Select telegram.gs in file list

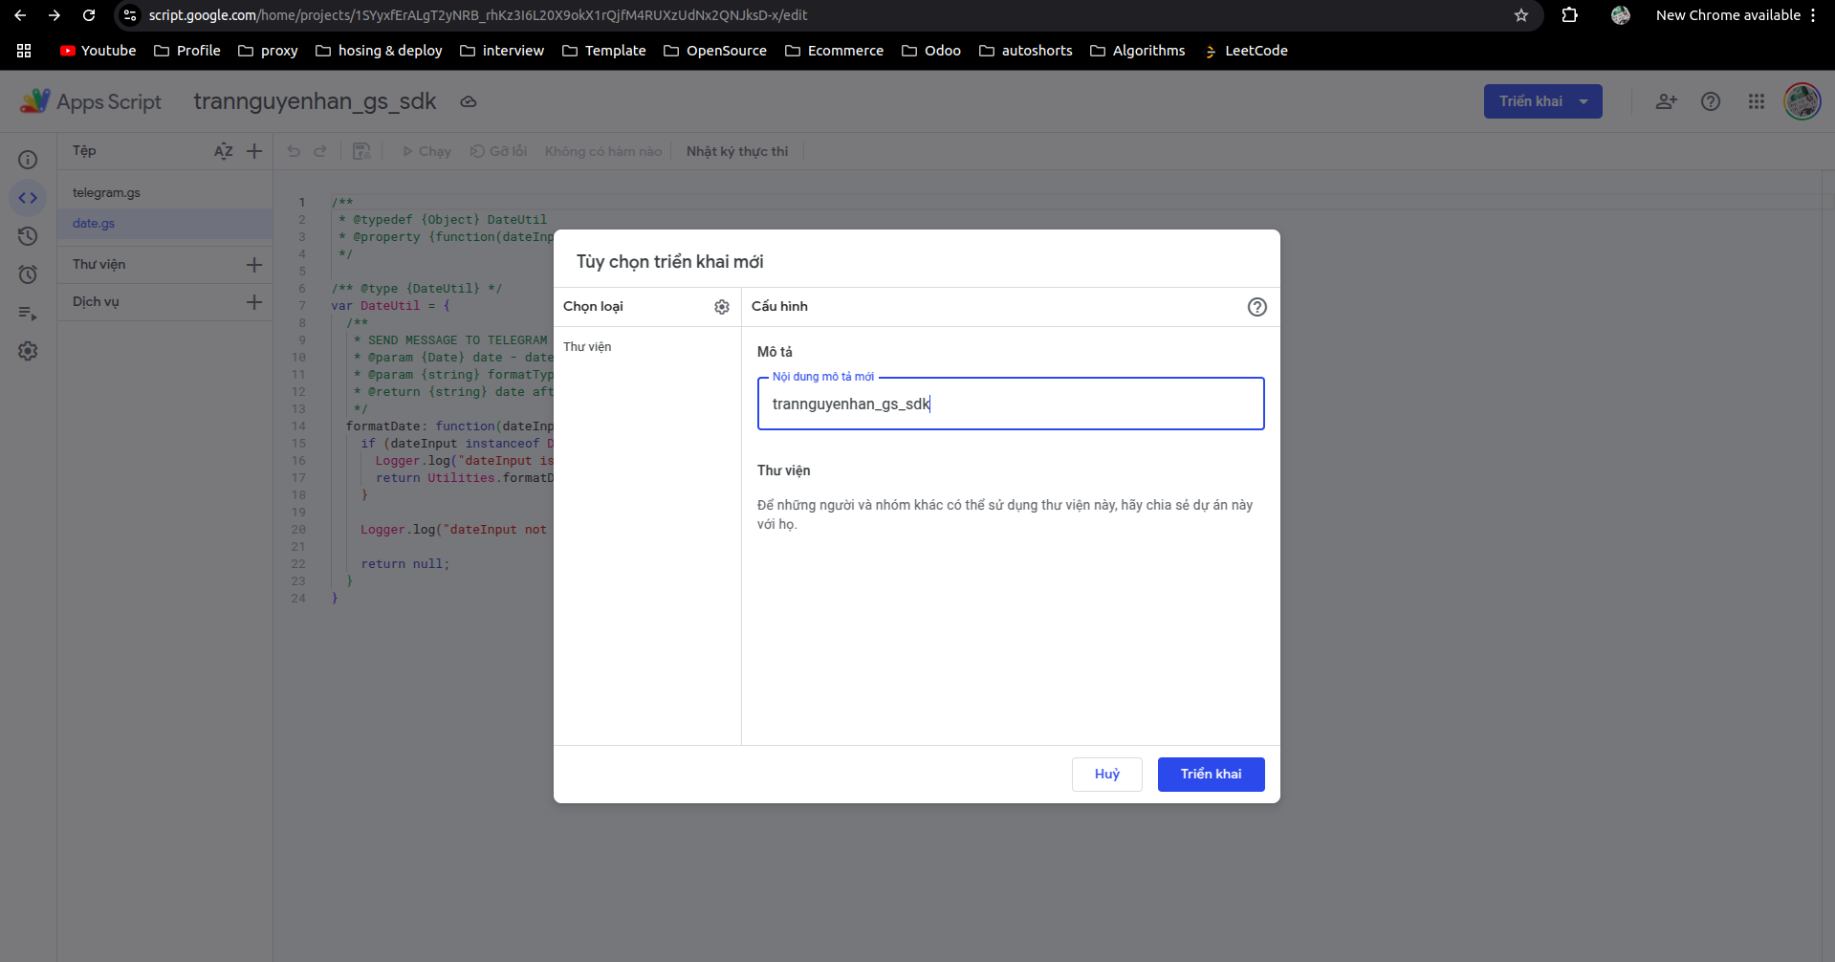point(106,193)
